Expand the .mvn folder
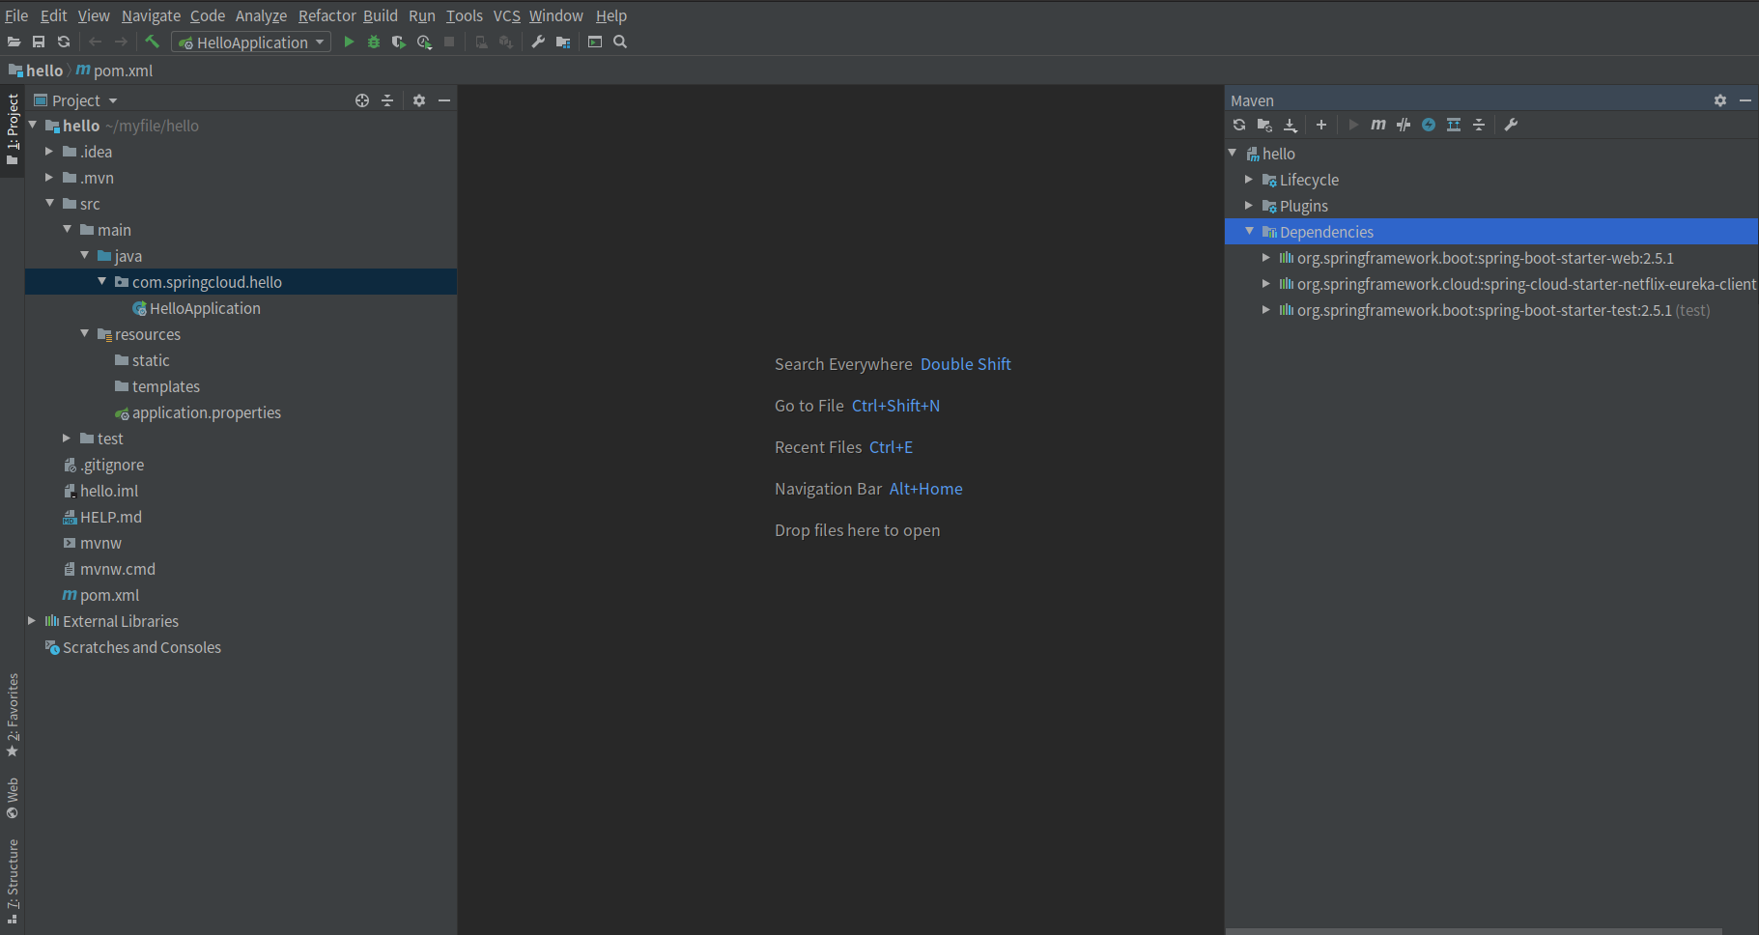This screenshot has height=935, width=1759. point(49,178)
